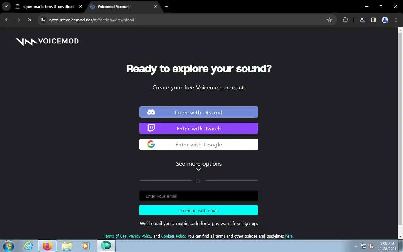Close the Voicemod Account tab
This screenshot has width=403, height=252.
pos(155,6)
